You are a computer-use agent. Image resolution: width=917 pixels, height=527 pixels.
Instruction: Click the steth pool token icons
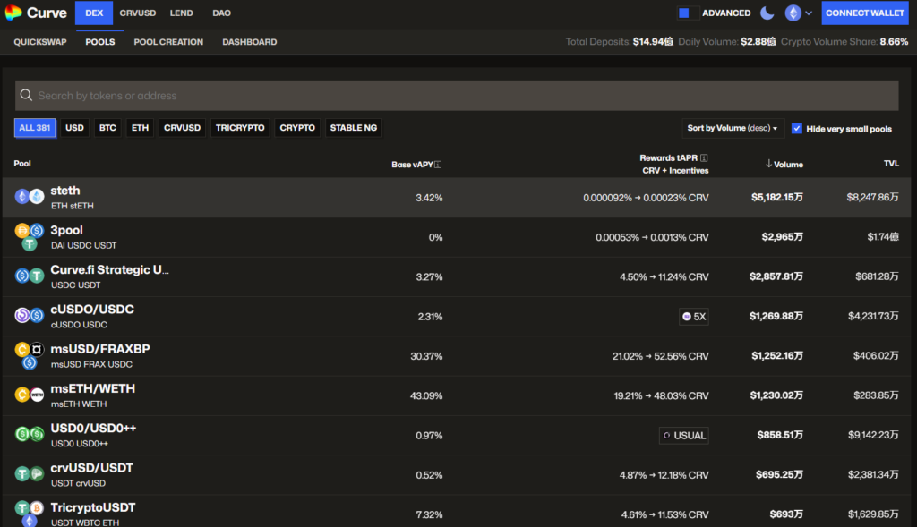pos(30,197)
